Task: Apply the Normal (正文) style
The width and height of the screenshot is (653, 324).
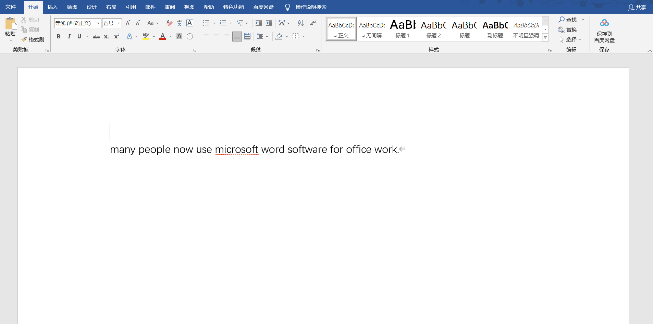Action: pyautogui.click(x=341, y=29)
